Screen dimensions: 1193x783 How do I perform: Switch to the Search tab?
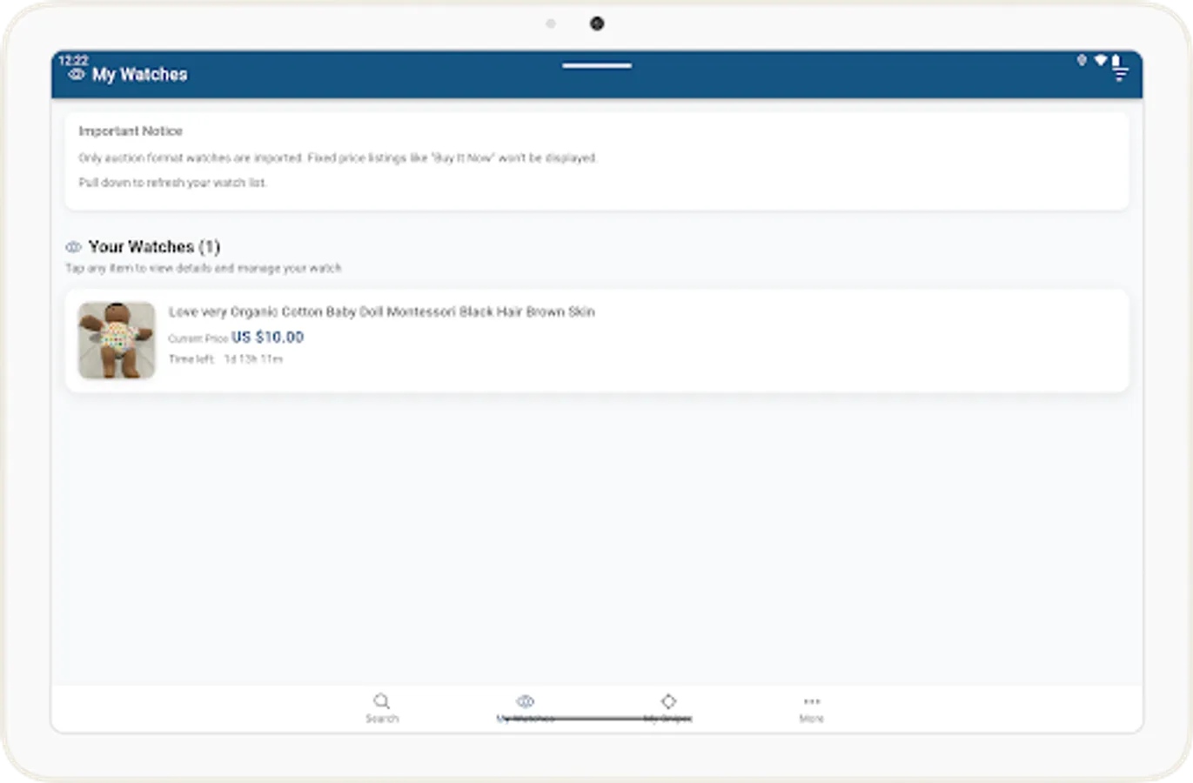[x=382, y=707]
